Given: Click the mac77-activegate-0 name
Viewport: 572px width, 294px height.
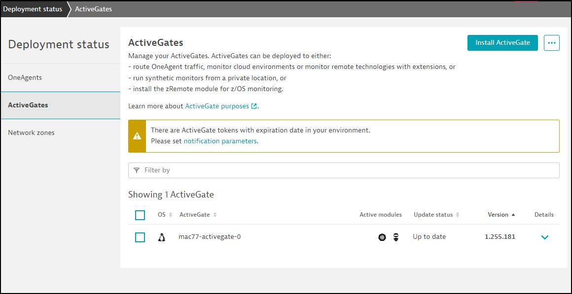Looking at the screenshot, I should tap(210, 237).
